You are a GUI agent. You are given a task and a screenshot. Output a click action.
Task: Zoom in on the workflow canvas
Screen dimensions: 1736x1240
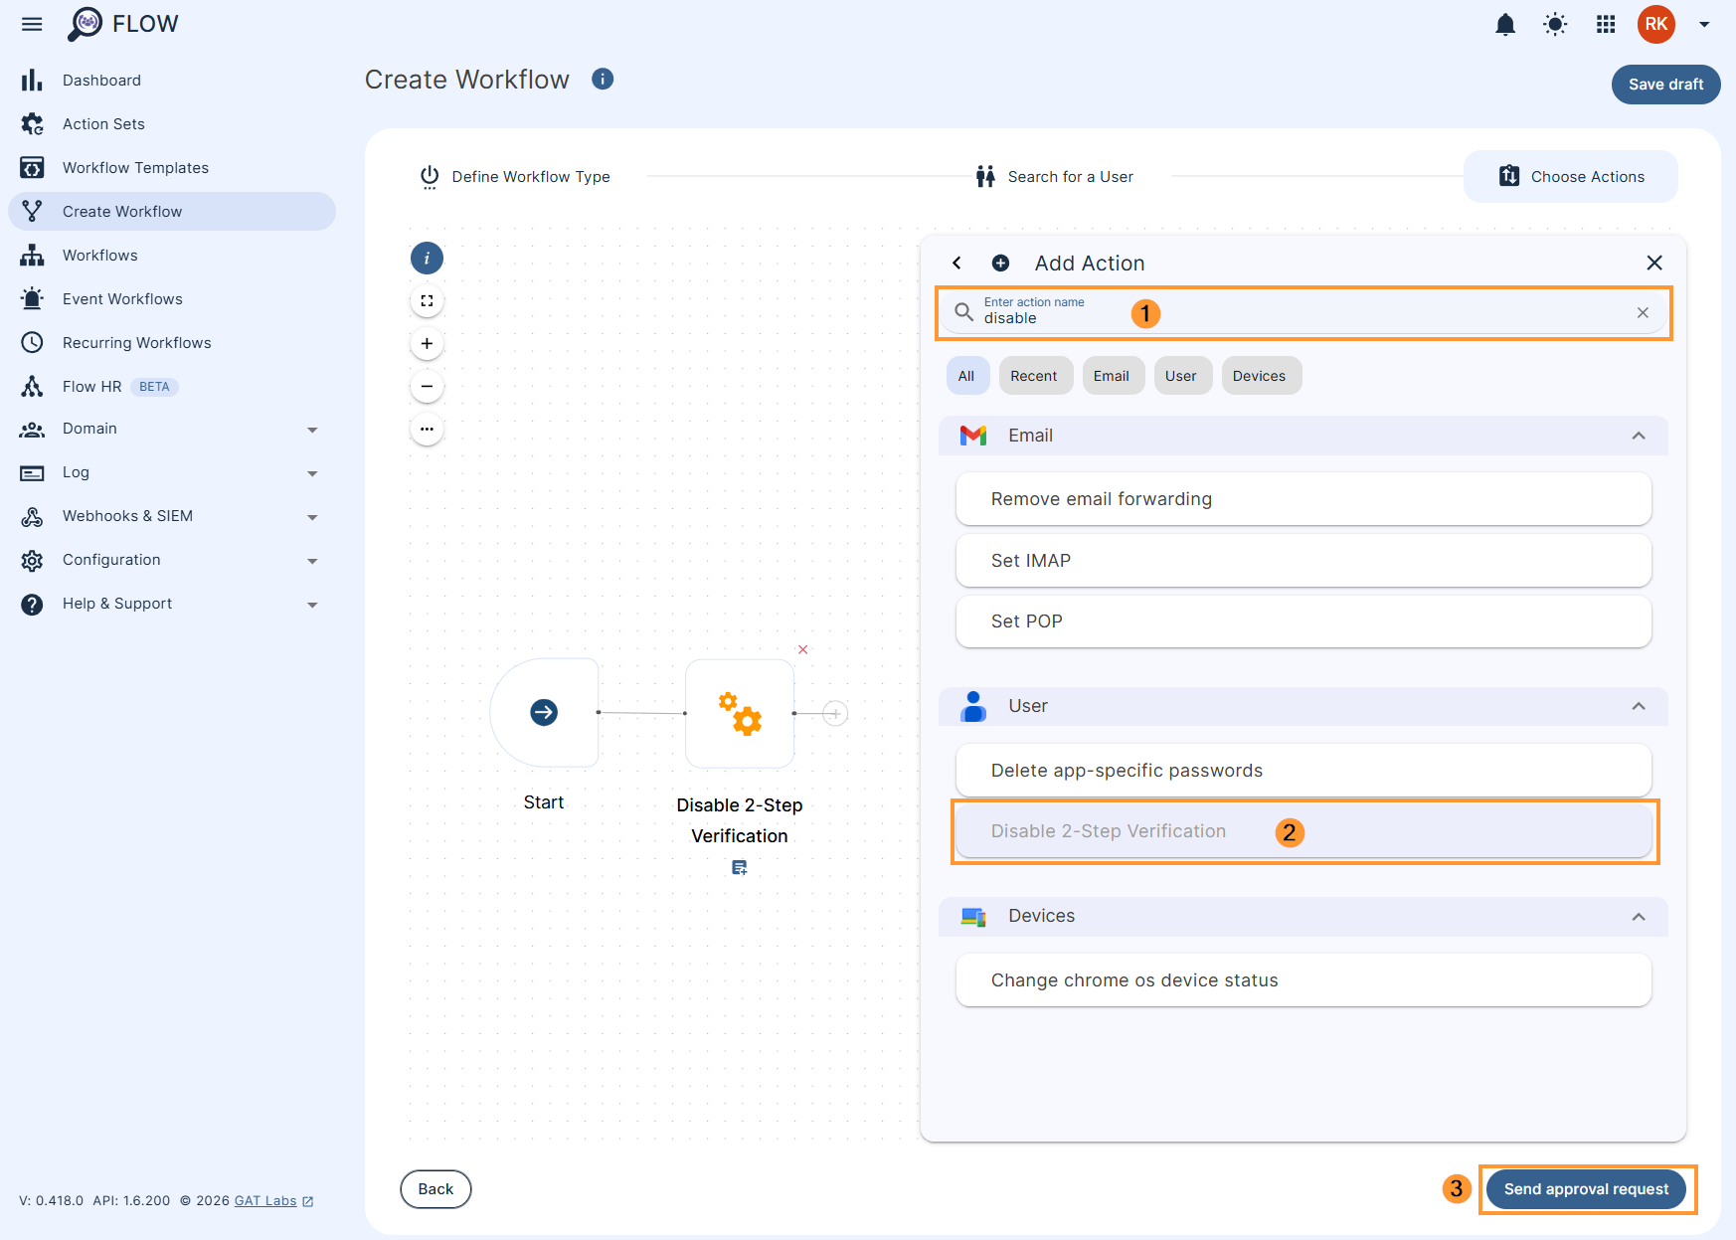tap(427, 343)
